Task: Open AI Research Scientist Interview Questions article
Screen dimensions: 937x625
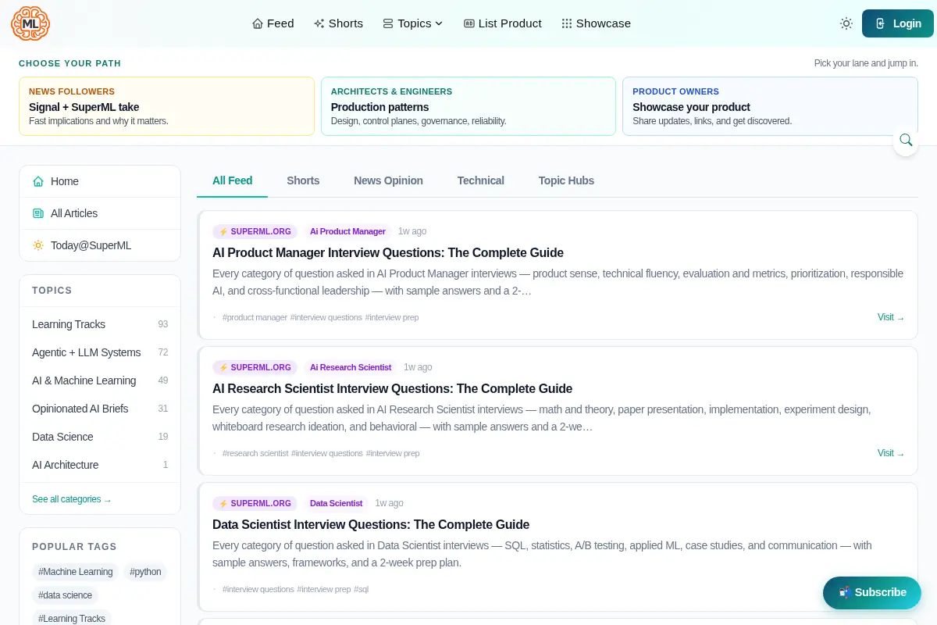Action: [393, 388]
